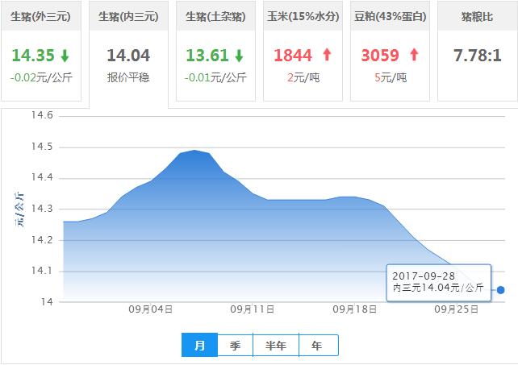Viewport: 518px width, 365px height.
Task: Click the blue data point marker on chart
Action: point(501,290)
